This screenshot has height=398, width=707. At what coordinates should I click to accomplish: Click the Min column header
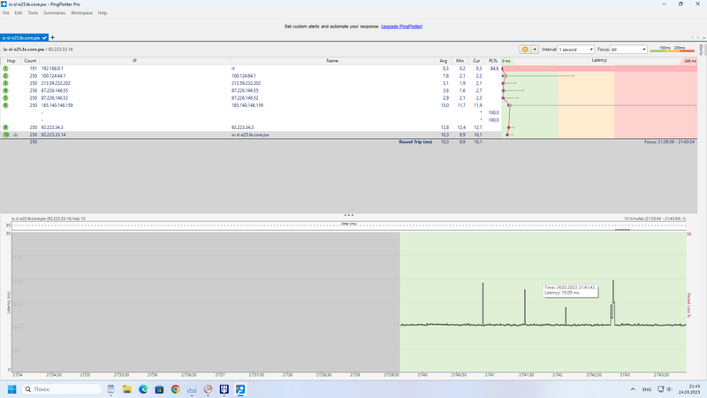tap(460, 61)
